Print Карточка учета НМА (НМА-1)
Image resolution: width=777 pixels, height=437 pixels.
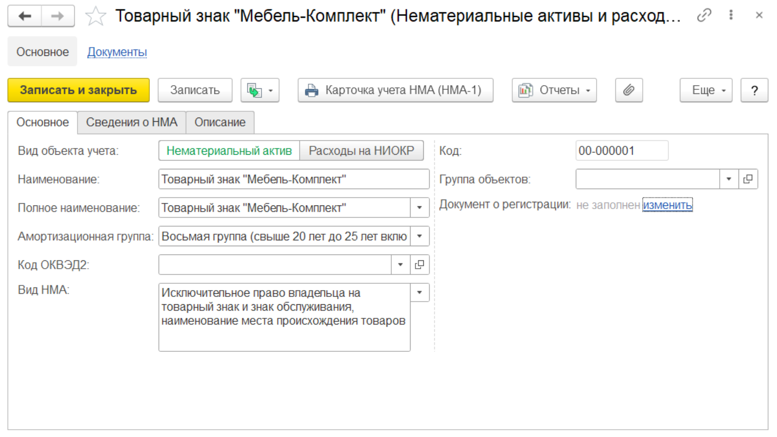pyautogui.click(x=395, y=90)
